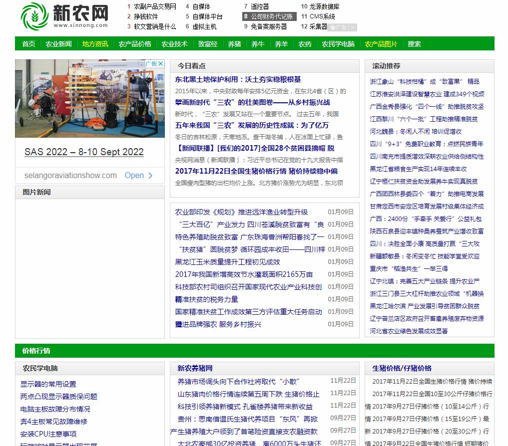Click the 新农网 logo
The width and height of the screenshot is (508, 446).
point(64,16)
